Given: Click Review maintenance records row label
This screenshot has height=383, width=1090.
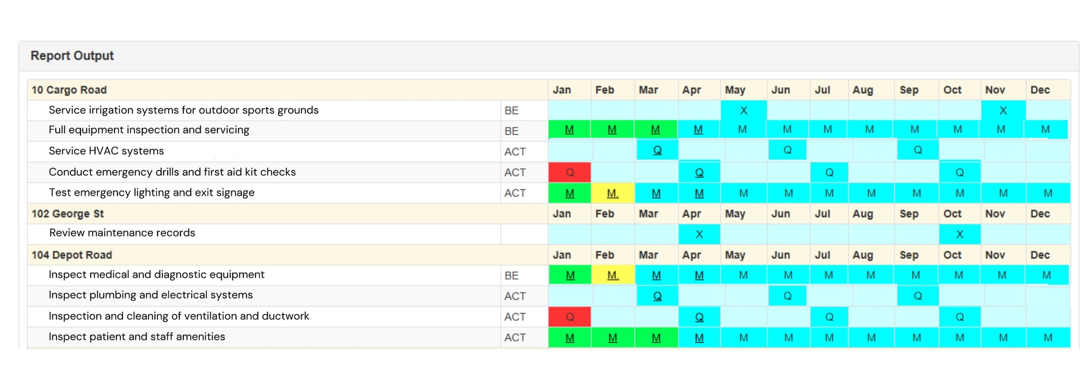Looking at the screenshot, I should click(x=122, y=233).
